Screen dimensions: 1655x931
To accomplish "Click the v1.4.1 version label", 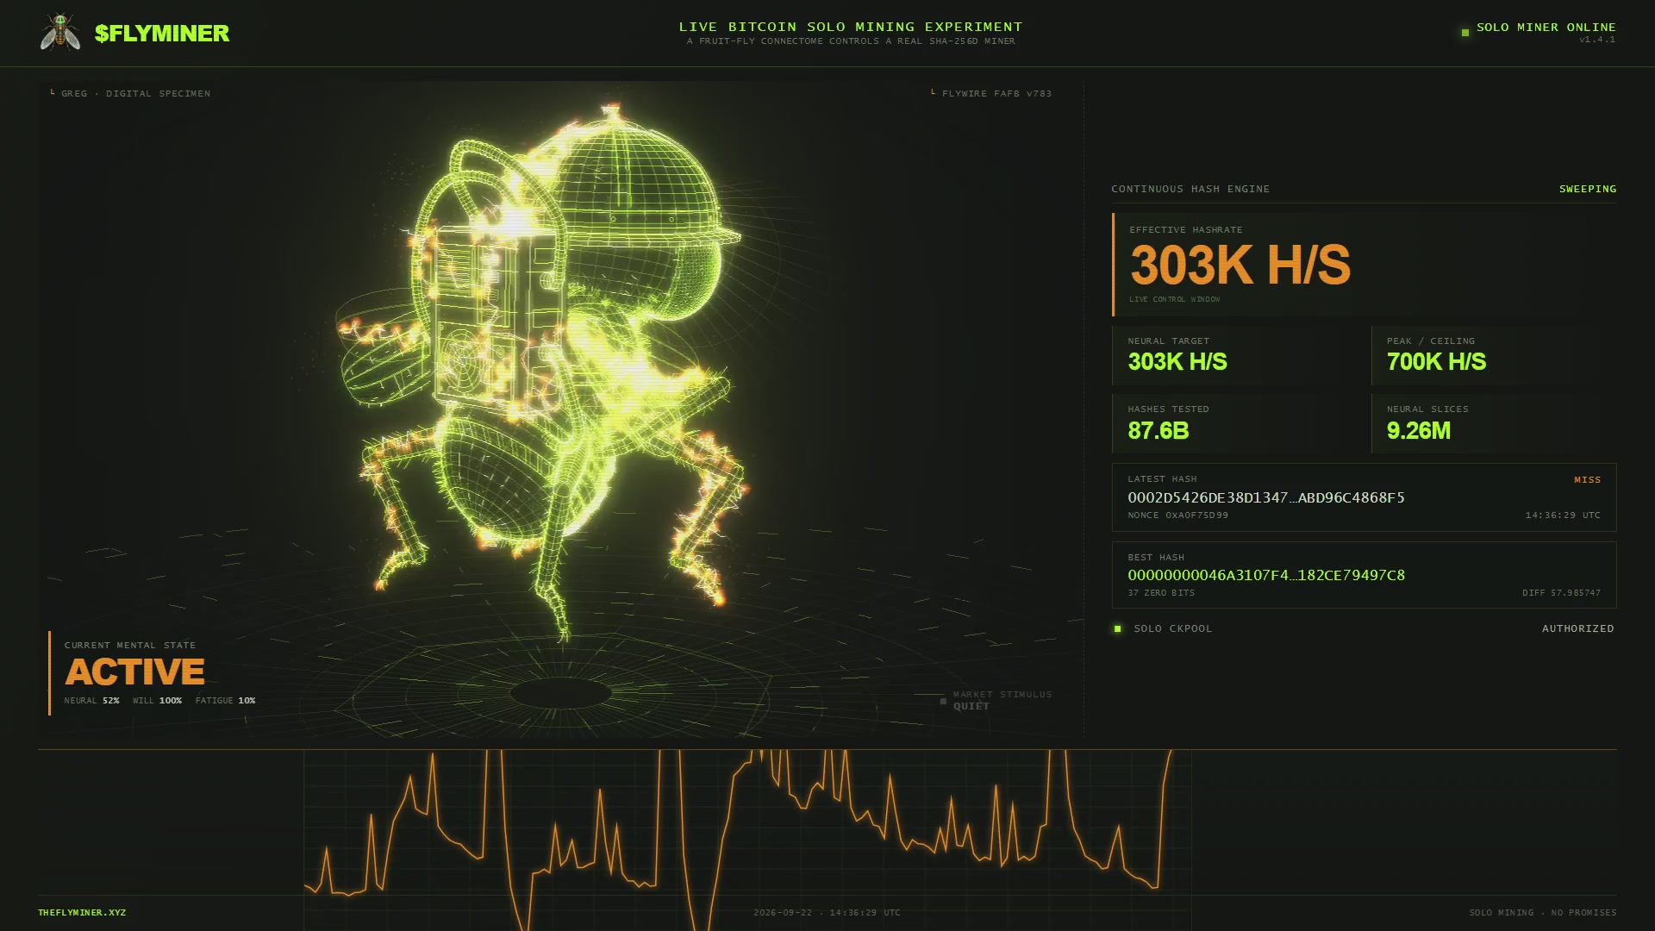I will point(1597,40).
